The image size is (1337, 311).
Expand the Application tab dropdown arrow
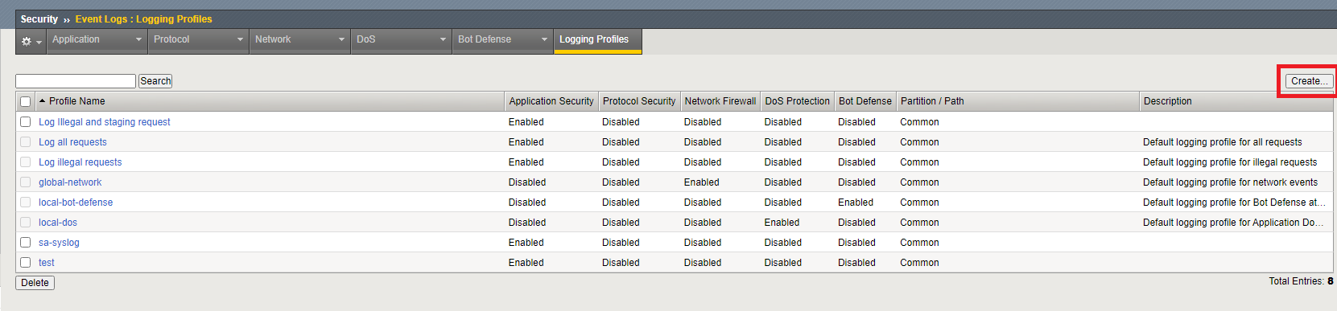pos(138,39)
